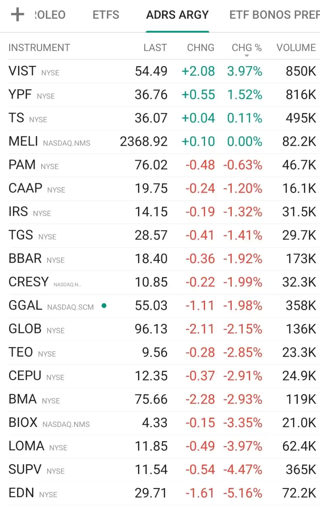Sort by the CHNG column header
Screen dimensions: 320x507
click(x=201, y=48)
